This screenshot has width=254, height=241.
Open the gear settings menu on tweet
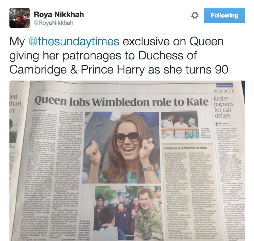195,15
